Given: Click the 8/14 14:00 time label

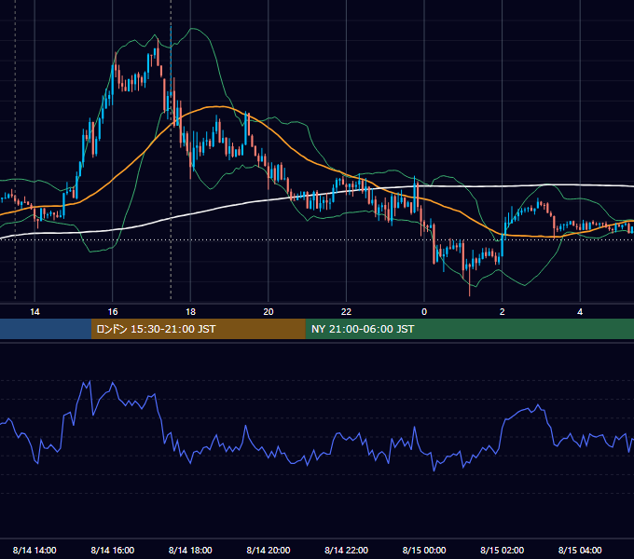Looking at the screenshot, I should 34,550.
